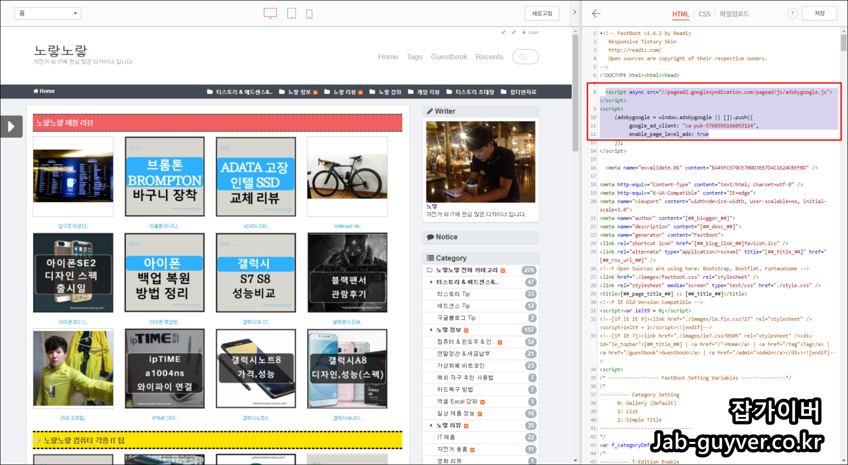Click the back arrow in editor panel
This screenshot has width=848, height=465.
click(596, 14)
